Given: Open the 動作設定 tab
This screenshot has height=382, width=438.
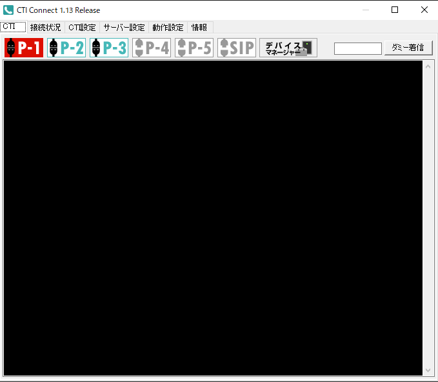Looking at the screenshot, I should (168, 27).
